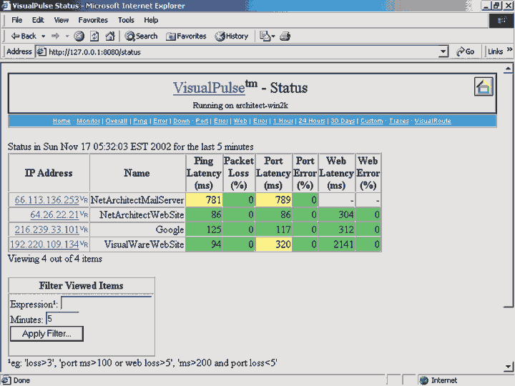This screenshot has height=386, width=515.
Task: Expand the Links toolbar chevron
Action: point(509,51)
